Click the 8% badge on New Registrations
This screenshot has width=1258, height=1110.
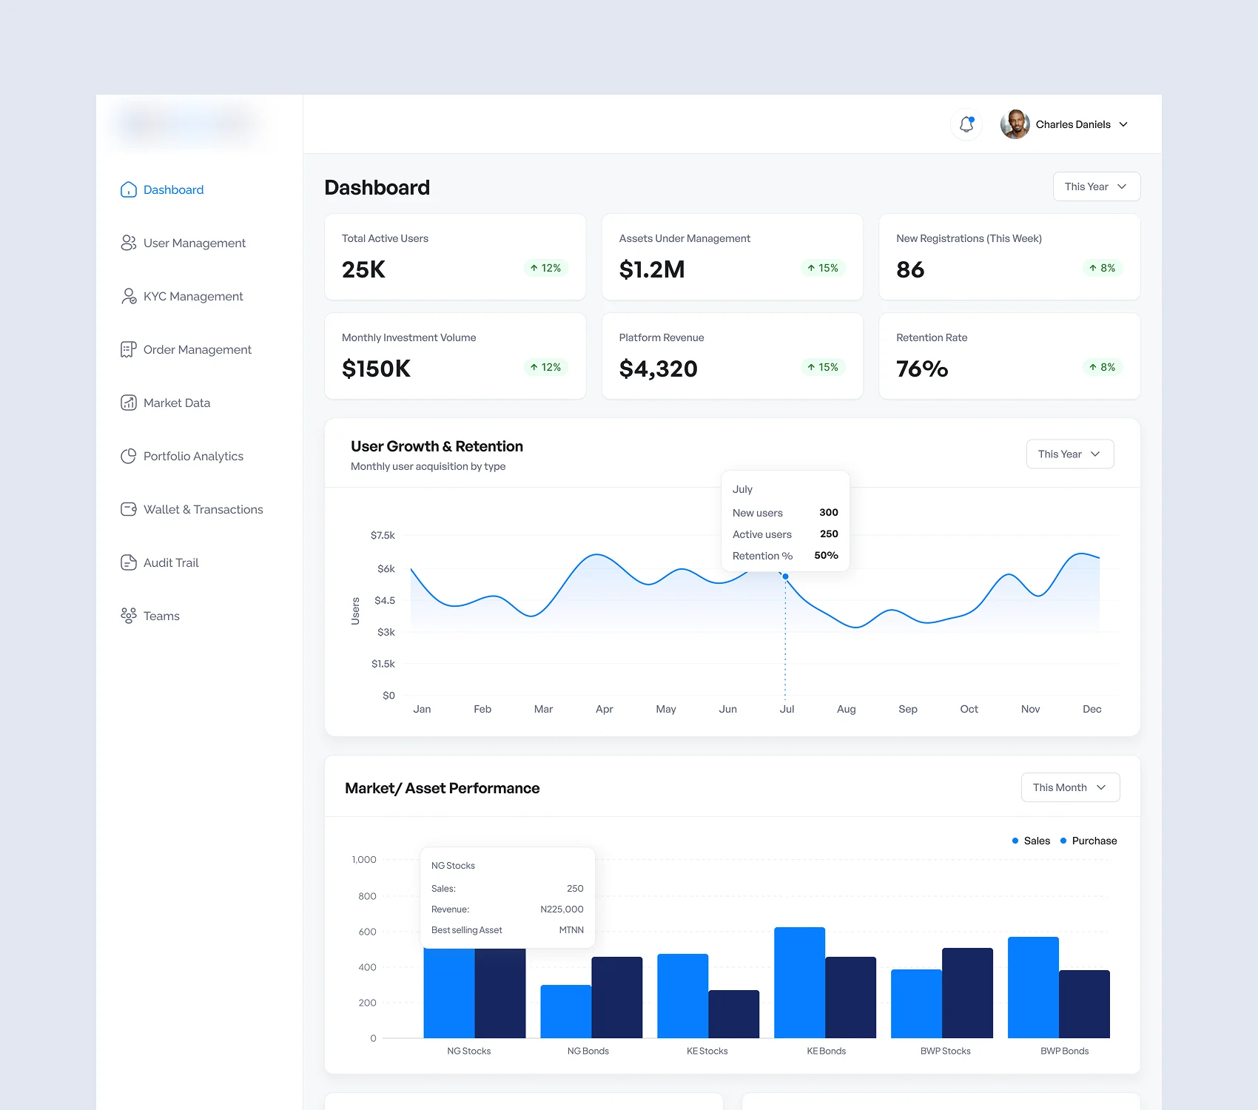tap(1103, 268)
